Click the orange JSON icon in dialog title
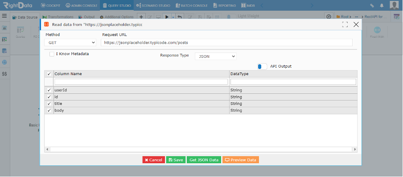Image resolution: width=403 pixels, height=177 pixels. (x=46, y=24)
